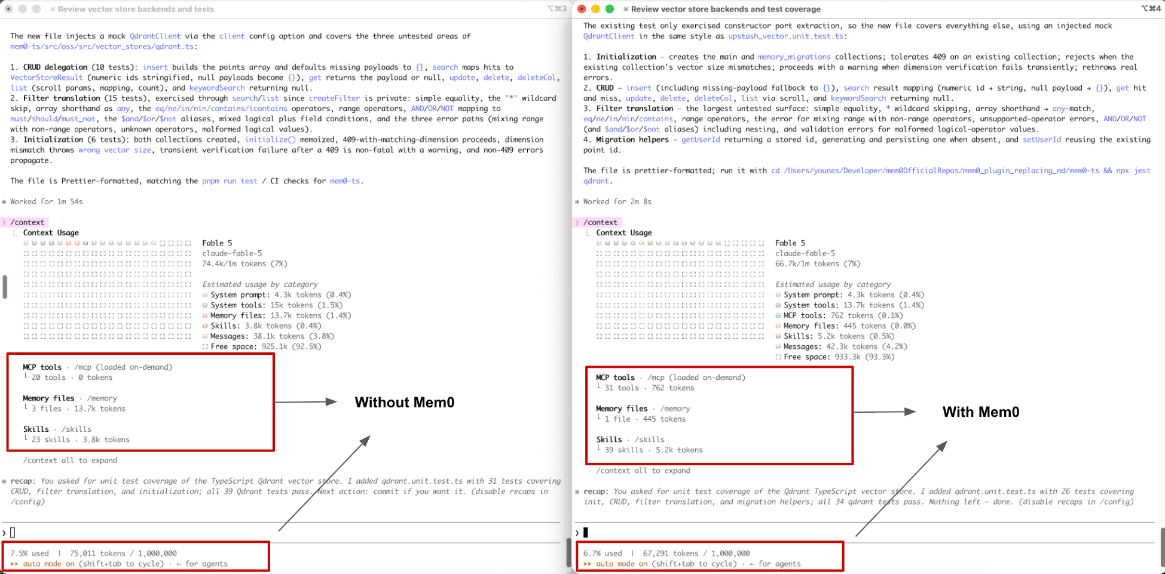Click the 'wrong vector size' link
Viewport: 1165px width, 574px height.
click(x=115, y=150)
